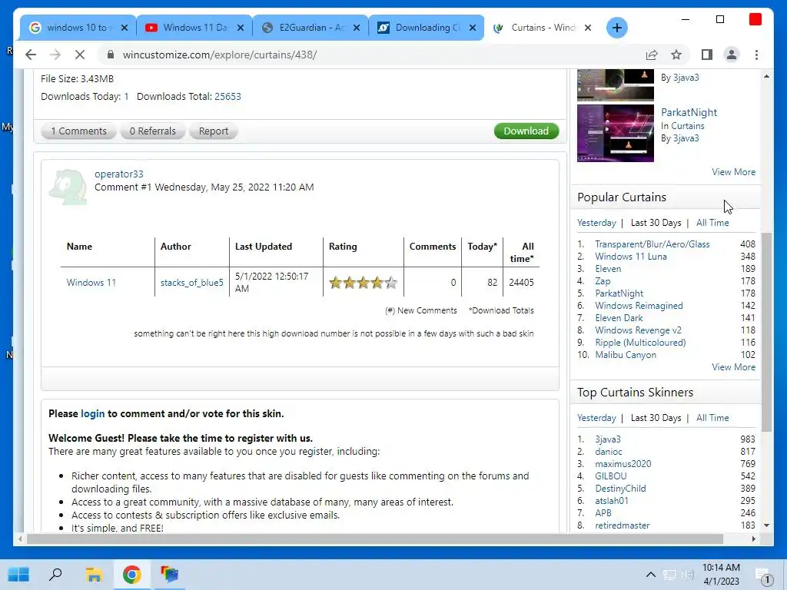Viewport: 787px width, 590px height.
Task: Open taskbar Search magnifier
Action: (x=55, y=575)
